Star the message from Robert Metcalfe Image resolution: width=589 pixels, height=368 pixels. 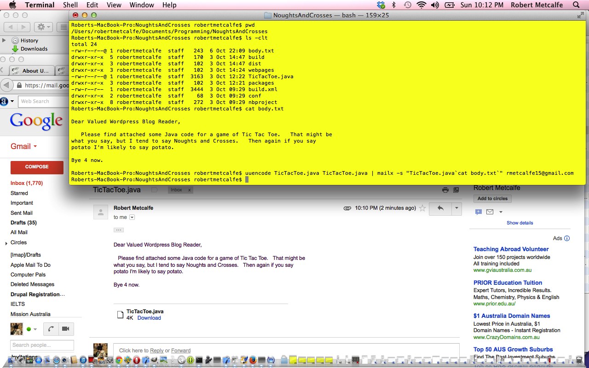(x=422, y=208)
